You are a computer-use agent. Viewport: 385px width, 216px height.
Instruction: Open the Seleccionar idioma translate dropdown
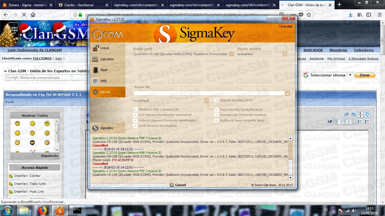[x=328, y=75]
